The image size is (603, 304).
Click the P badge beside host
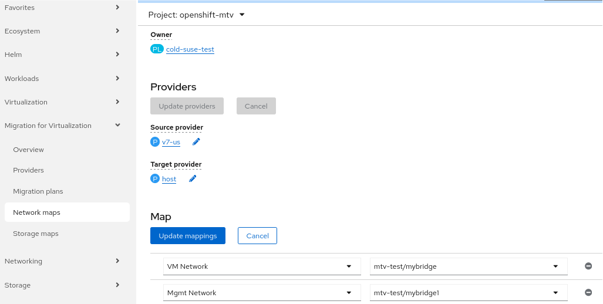point(155,179)
